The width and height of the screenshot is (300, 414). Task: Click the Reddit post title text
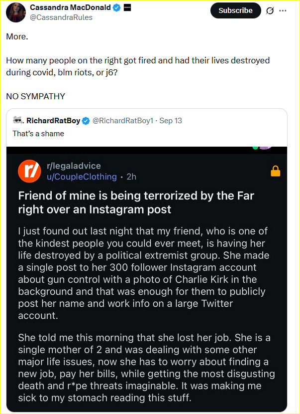click(136, 202)
